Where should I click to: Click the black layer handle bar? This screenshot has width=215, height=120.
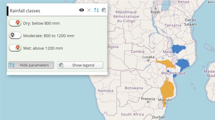click(8, 11)
